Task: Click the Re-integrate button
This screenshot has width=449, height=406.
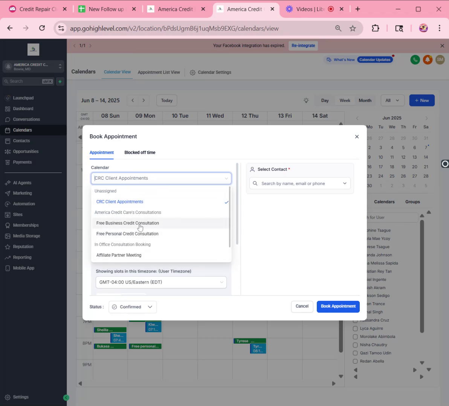Action: [x=303, y=45]
